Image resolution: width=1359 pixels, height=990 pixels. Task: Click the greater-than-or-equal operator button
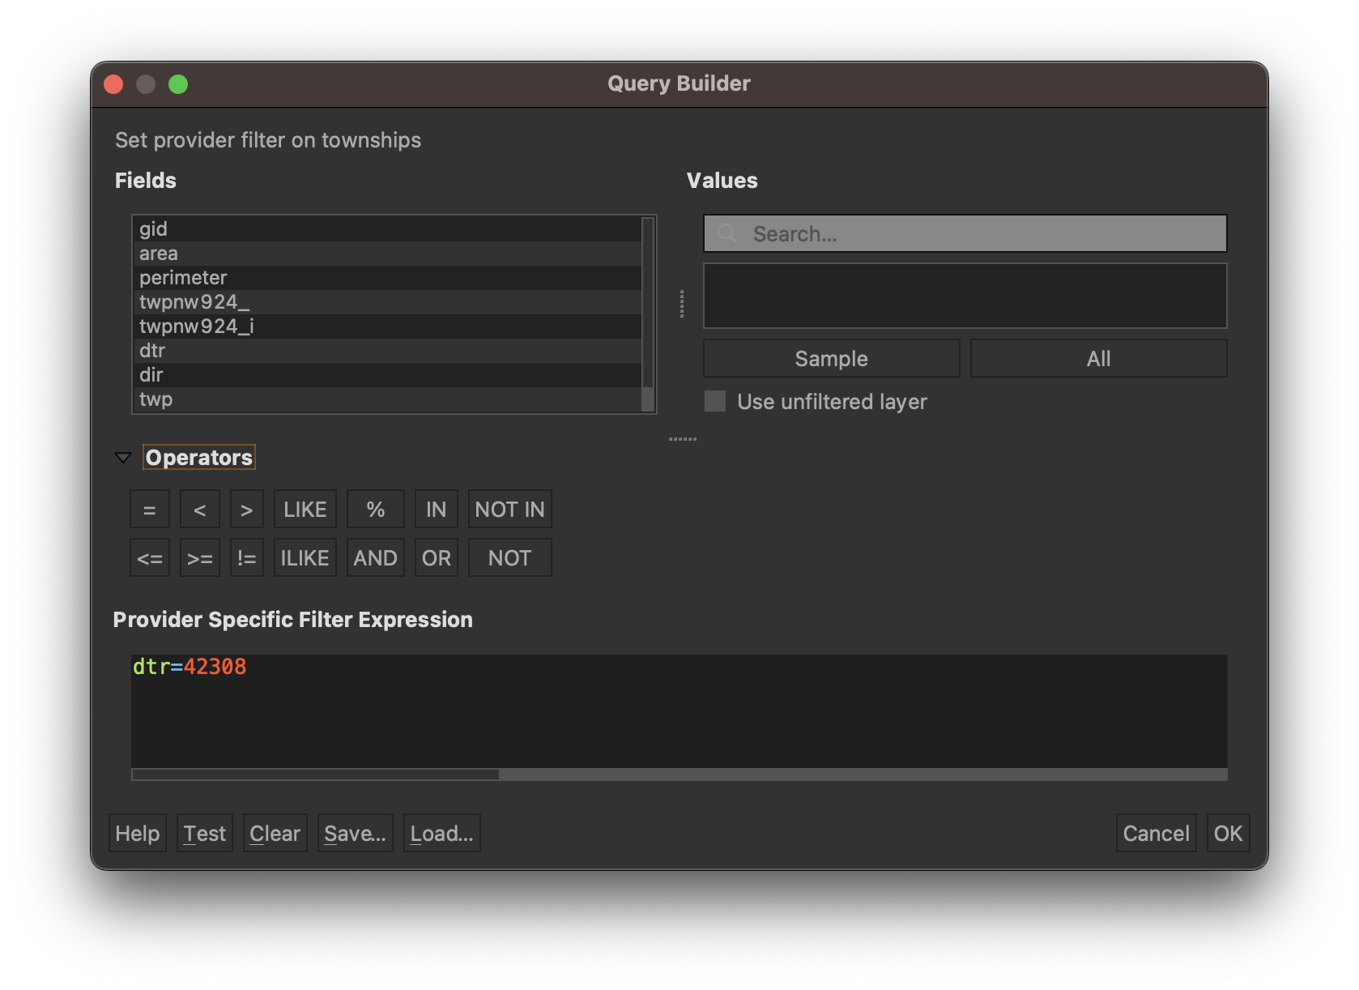point(199,558)
